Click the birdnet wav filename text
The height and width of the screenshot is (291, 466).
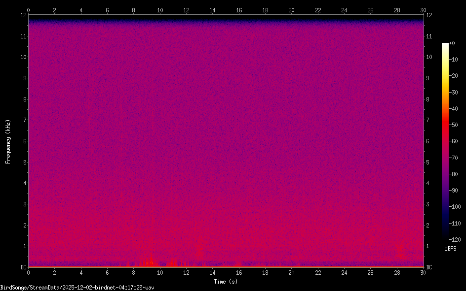tap(77, 287)
